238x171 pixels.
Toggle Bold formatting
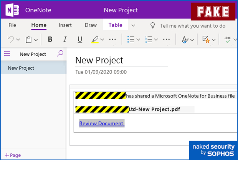(x=50, y=39)
